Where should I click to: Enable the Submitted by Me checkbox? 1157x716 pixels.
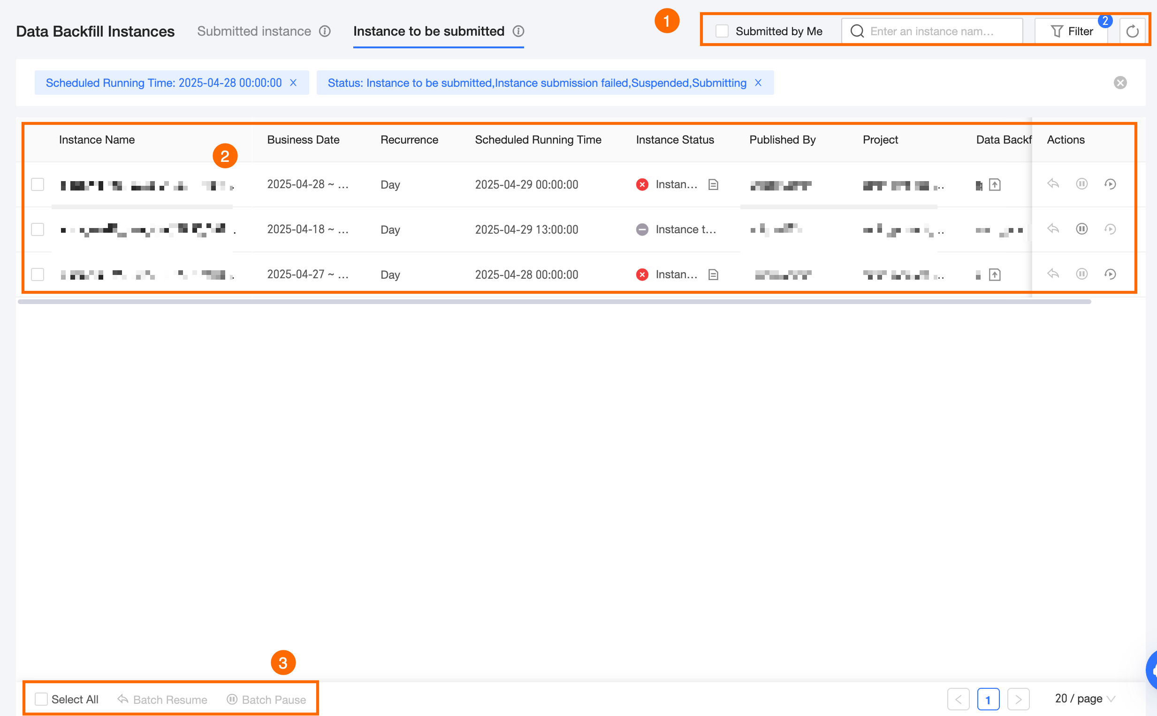pos(722,31)
